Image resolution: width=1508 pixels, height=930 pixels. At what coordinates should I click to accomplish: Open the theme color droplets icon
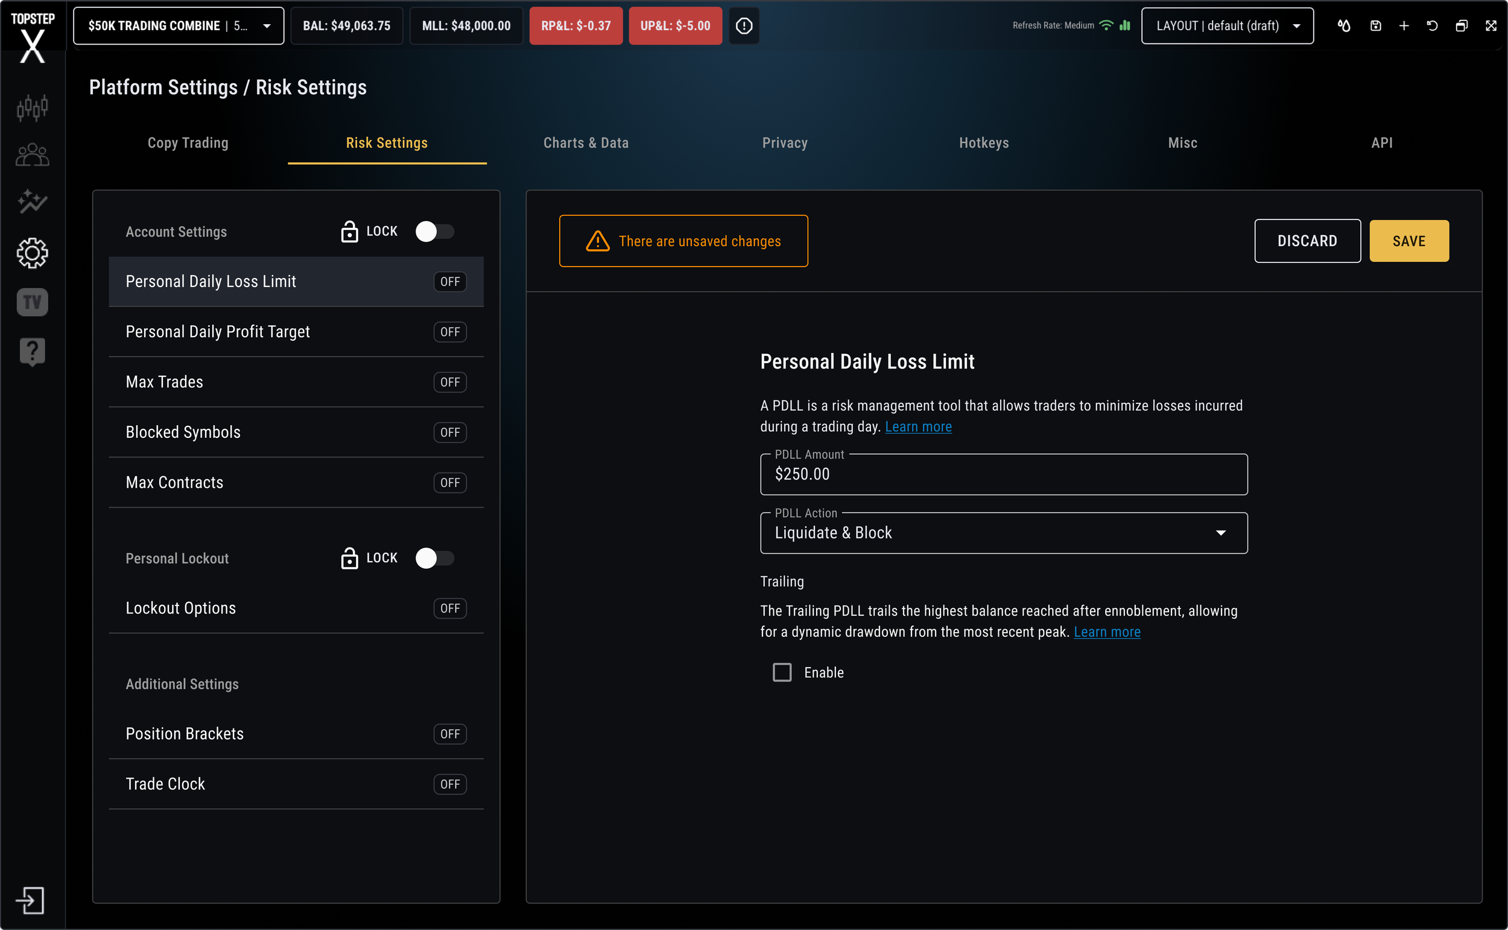1344,26
